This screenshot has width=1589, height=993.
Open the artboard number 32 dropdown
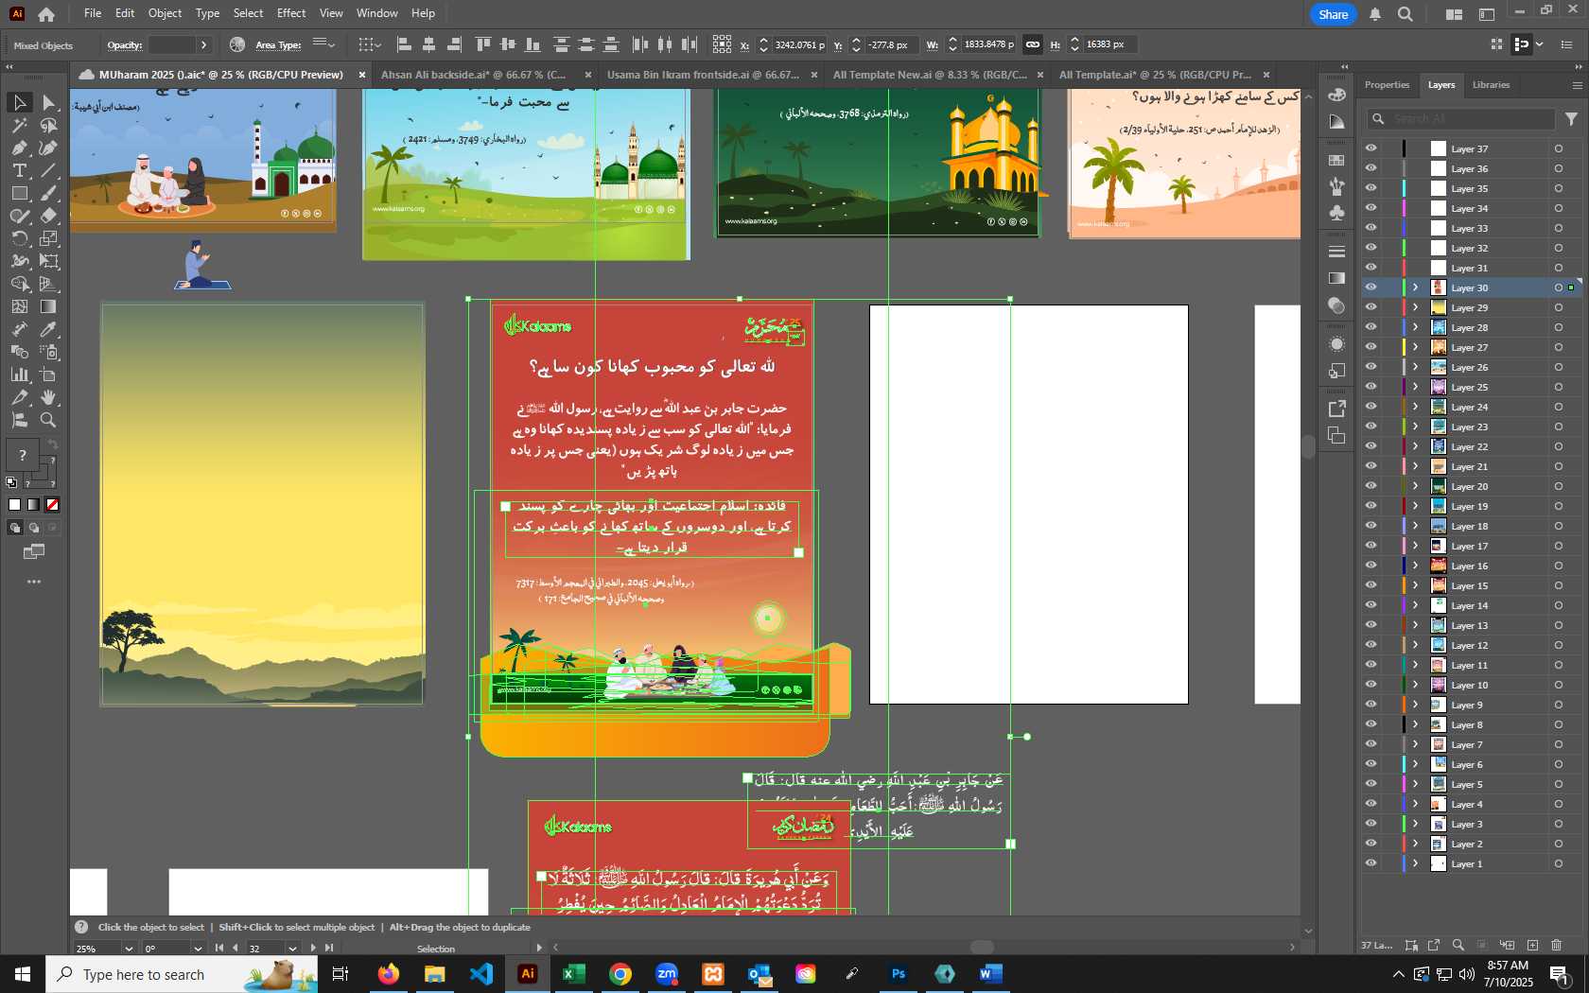point(292,949)
